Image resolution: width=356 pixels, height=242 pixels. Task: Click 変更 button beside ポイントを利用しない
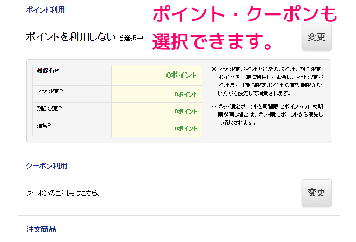(316, 38)
